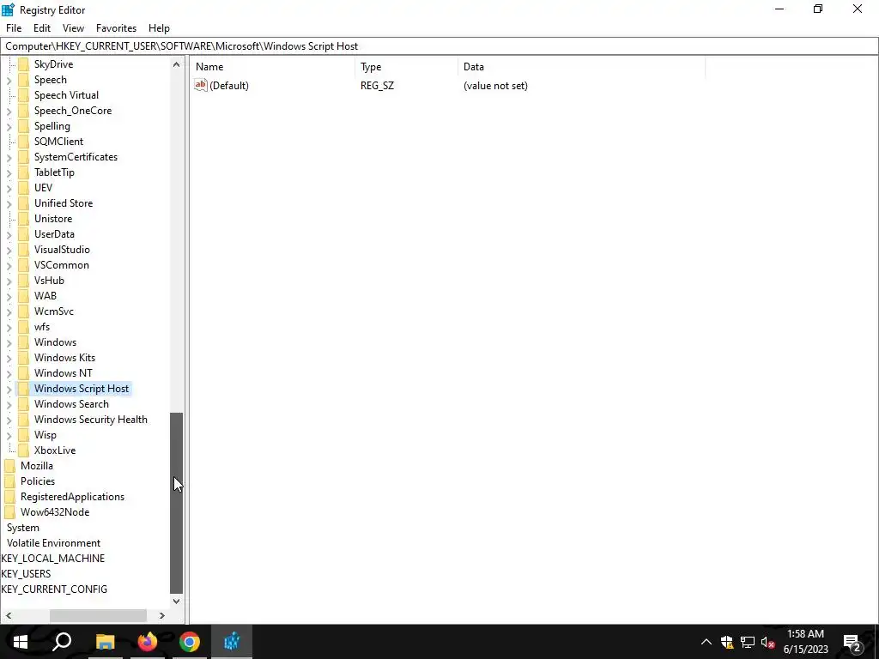Image resolution: width=879 pixels, height=659 pixels.
Task: Open the Help menu
Action: [159, 28]
